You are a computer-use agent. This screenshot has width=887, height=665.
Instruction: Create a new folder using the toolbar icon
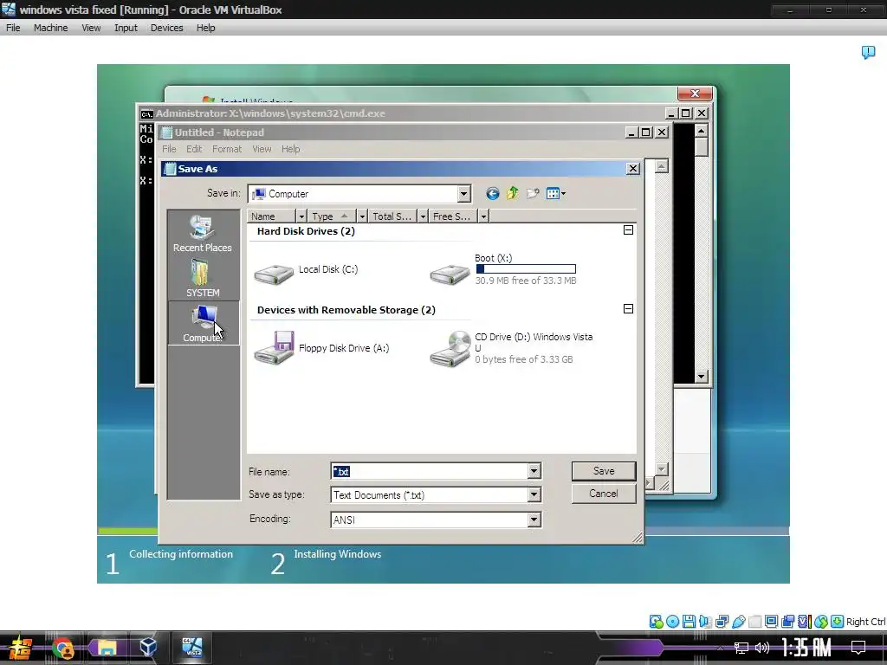[x=533, y=194]
